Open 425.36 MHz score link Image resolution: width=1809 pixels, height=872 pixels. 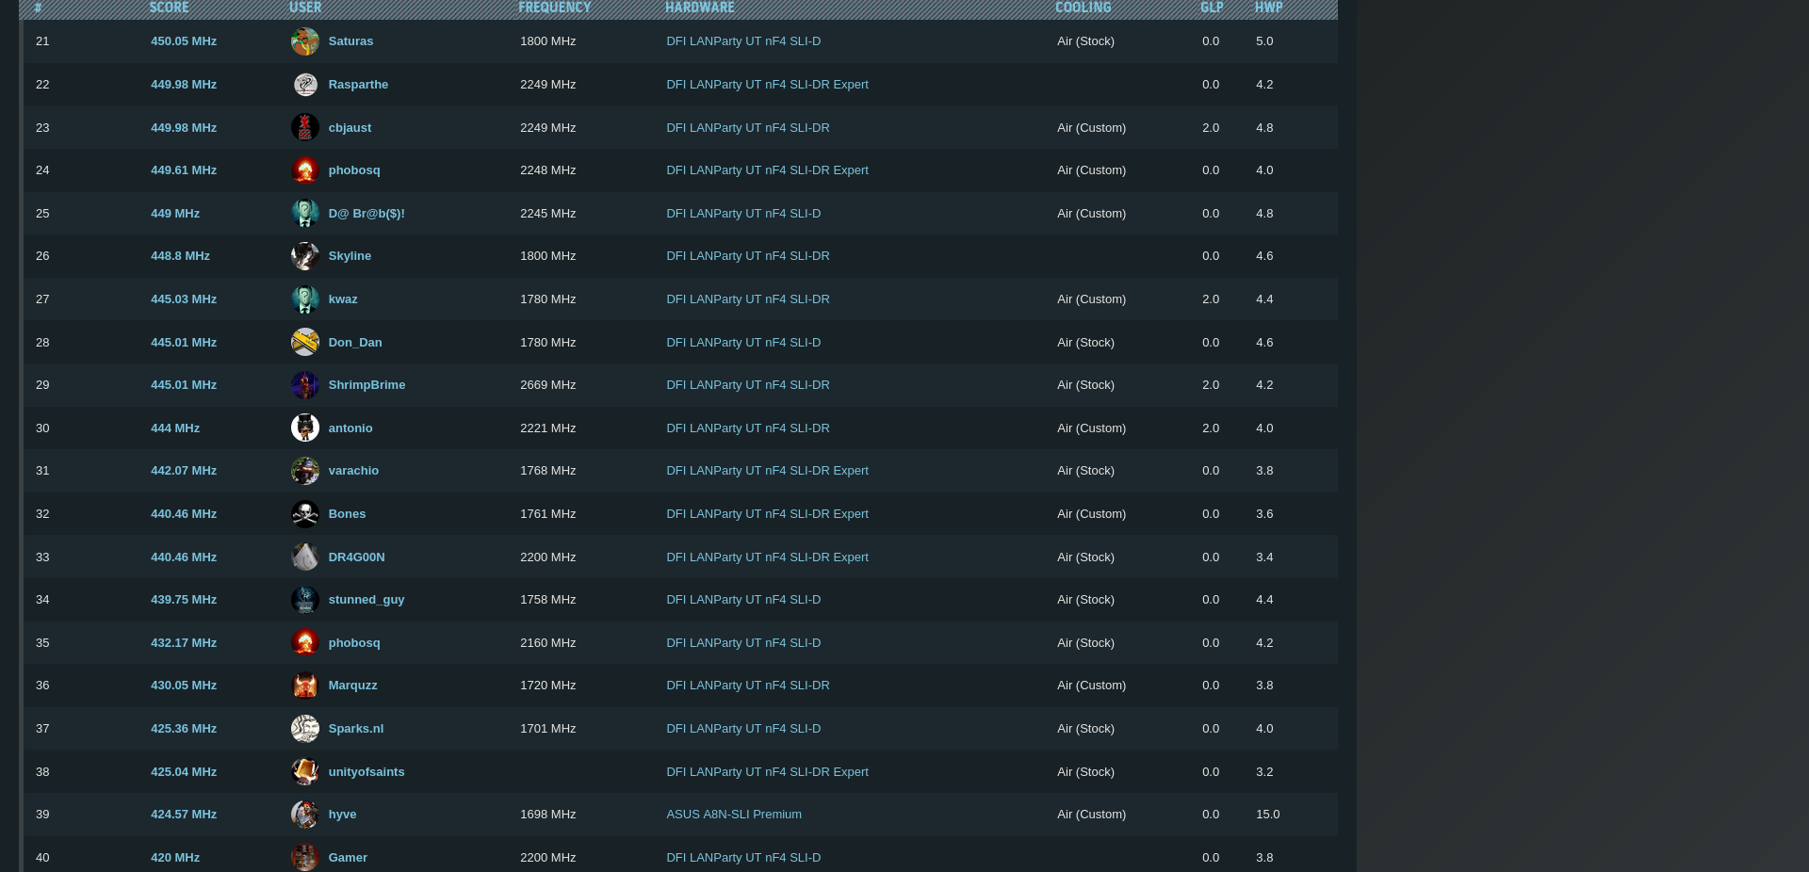pos(184,729)
